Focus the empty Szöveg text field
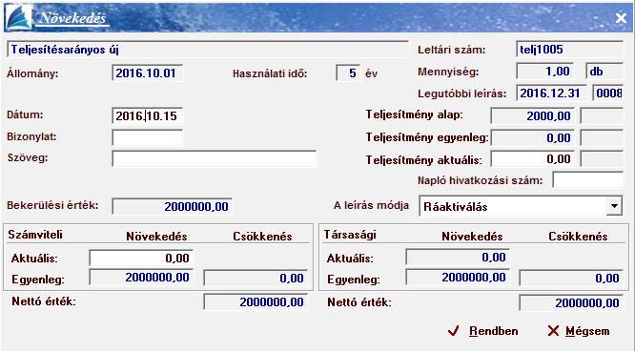Screen dimensions: 635x353 pyautogui.click(x=214, y=158)
